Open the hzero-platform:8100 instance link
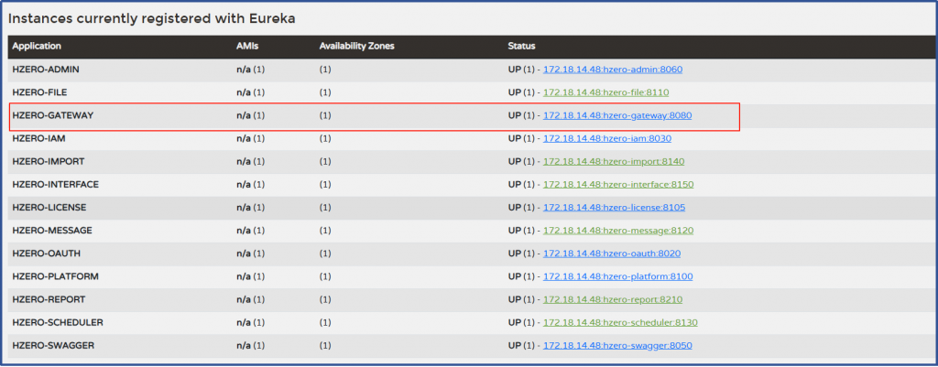Image resolution: width=938 pixels, height=367 pixels. pyautogui.click(x=617, y=275)
